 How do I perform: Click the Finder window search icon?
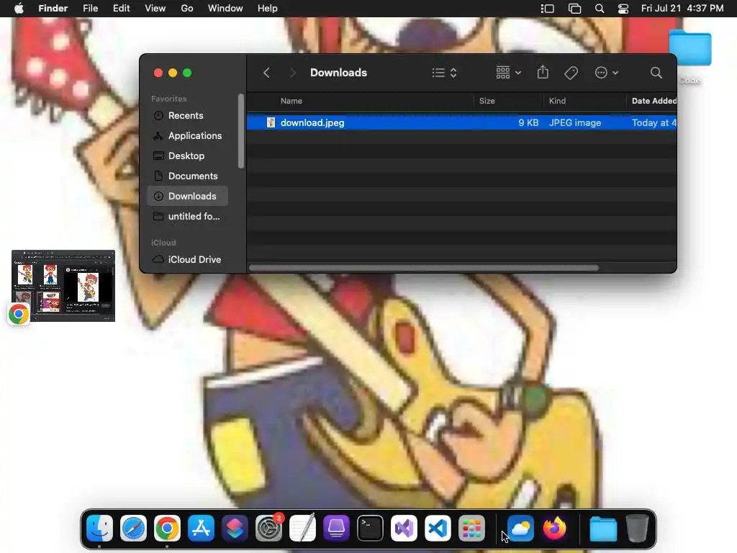point(656,73)
